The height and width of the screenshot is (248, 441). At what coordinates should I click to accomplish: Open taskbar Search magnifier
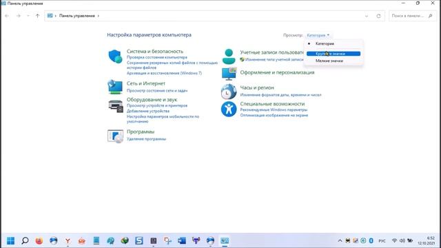25,240
